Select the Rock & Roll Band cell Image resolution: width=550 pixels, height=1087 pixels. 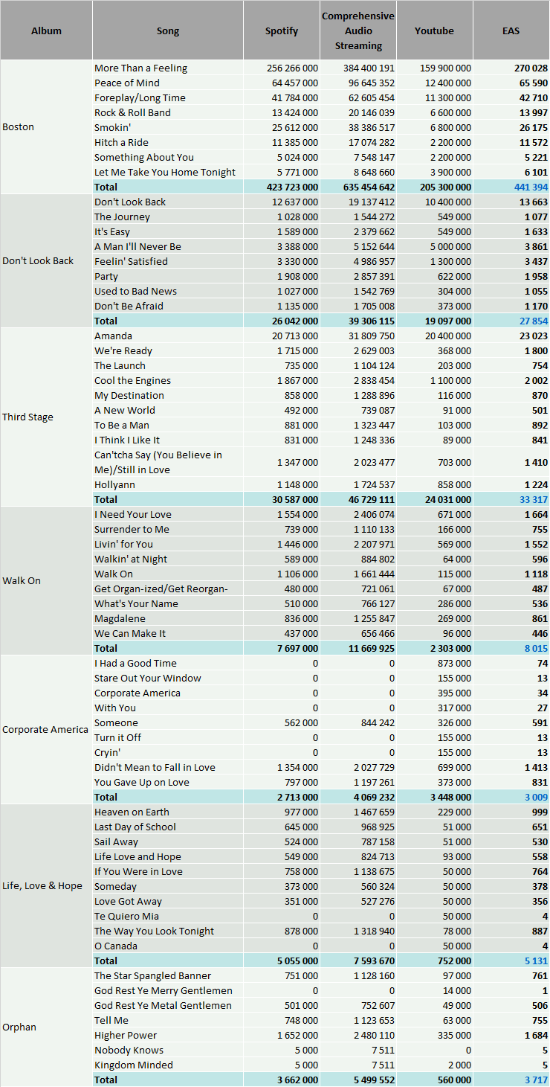168,112
